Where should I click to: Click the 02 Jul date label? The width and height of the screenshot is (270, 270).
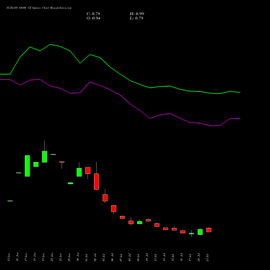click(x=95, y=258)
